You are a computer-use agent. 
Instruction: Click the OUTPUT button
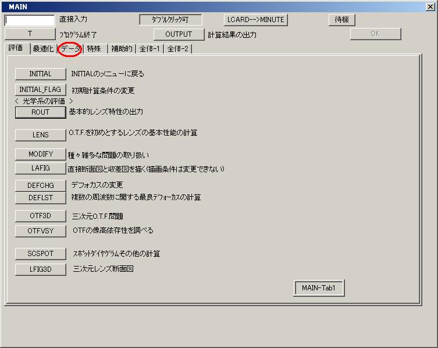(x=179, y=34)
